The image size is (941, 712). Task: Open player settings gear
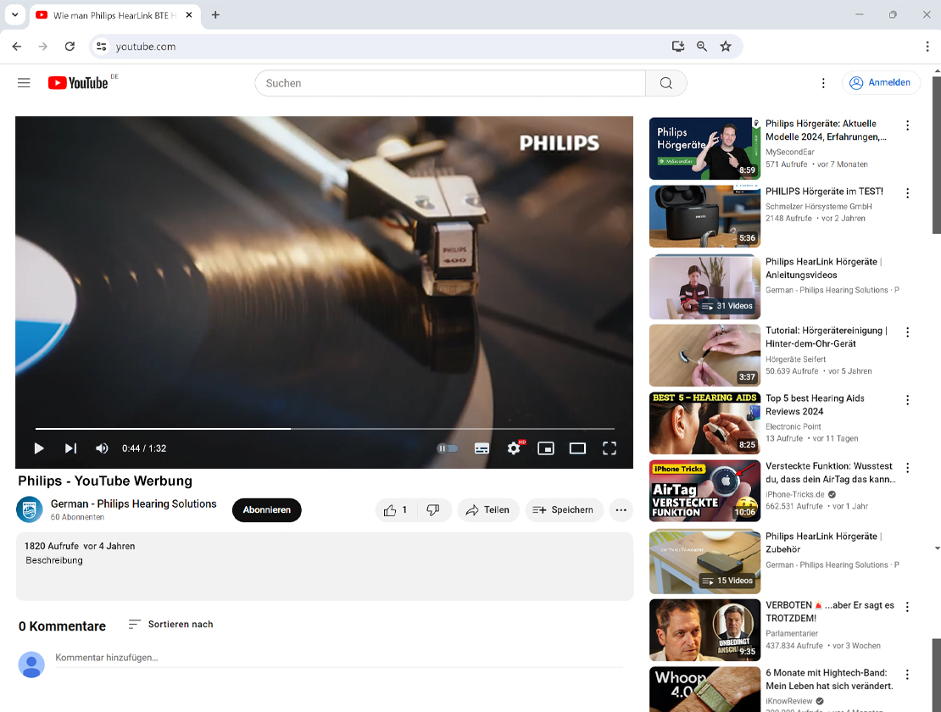click(515, 448)
